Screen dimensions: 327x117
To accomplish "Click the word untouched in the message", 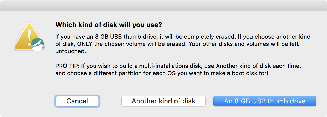I will (x=71, y=51).
